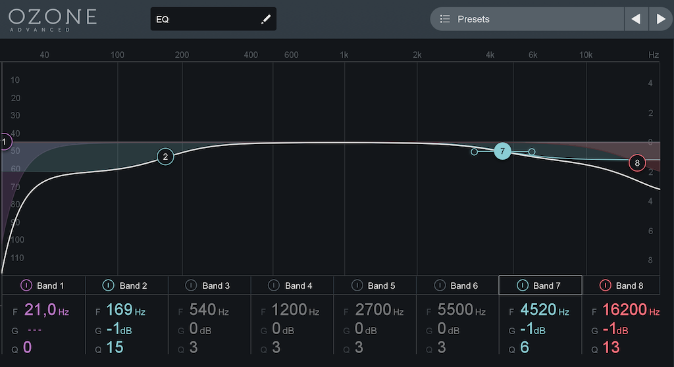Enable Band 5 power button
The height and width of the screenshot is (367, 674).
point(357,285)
